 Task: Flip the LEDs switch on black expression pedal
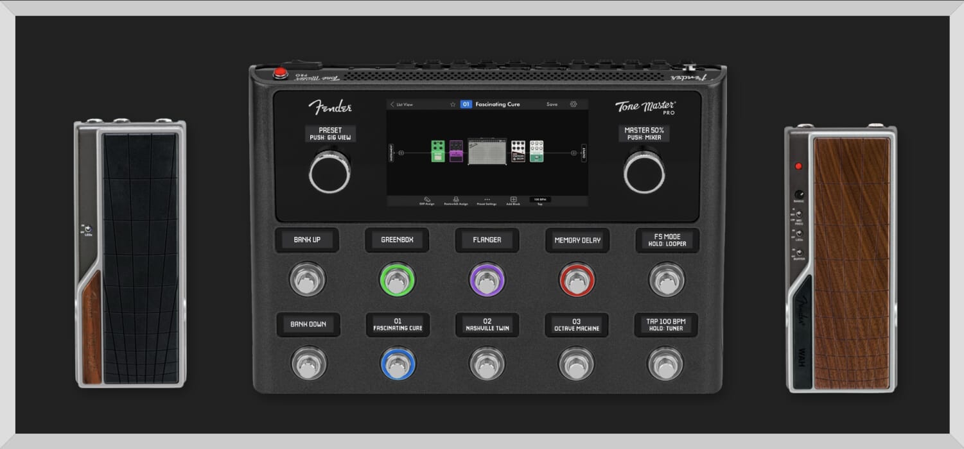88,229
